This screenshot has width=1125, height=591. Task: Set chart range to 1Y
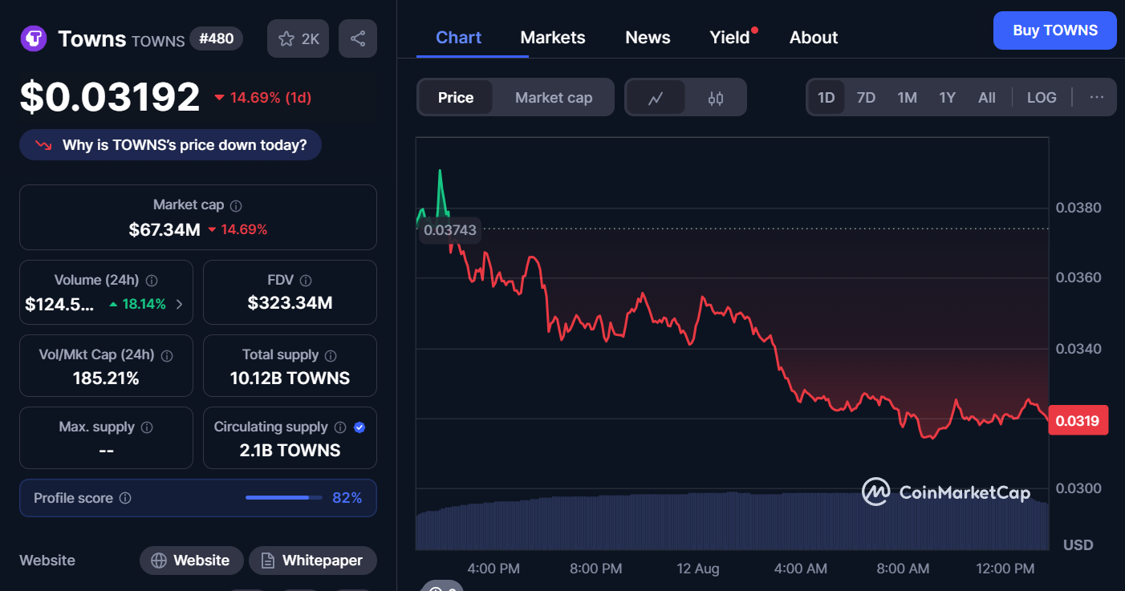pyautogui.click(x=948, y=98)
